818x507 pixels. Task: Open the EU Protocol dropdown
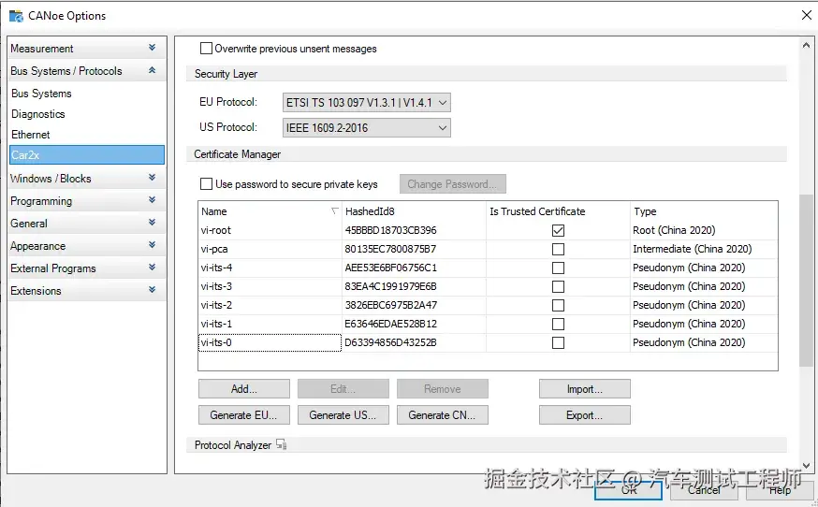coord(366,103)
